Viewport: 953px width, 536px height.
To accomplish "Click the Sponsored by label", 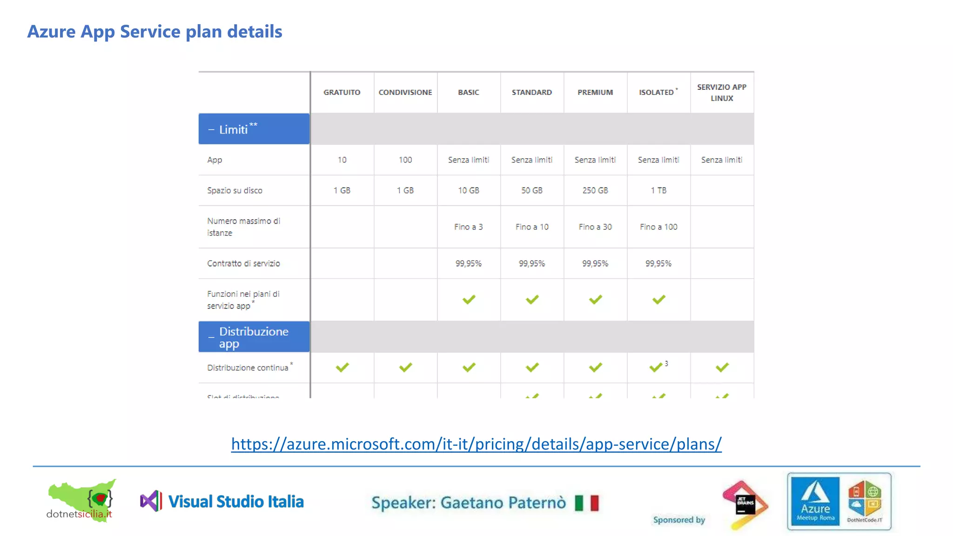I will click(x=679, y=520).
